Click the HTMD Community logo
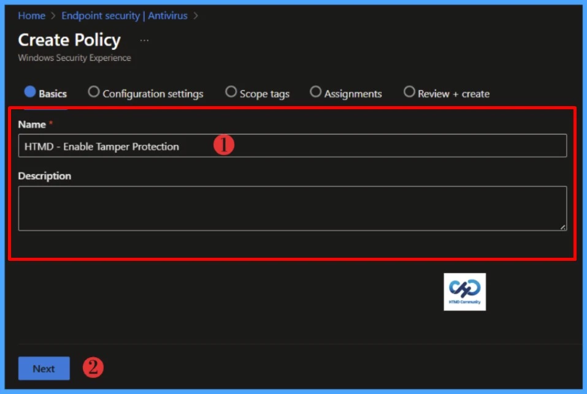587x394 pixels. tap(465, 290)
